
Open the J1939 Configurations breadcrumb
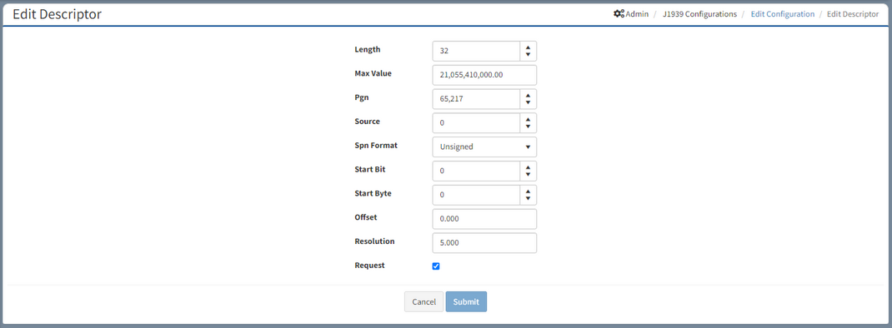pyautogui.click(x=699, y=13)
